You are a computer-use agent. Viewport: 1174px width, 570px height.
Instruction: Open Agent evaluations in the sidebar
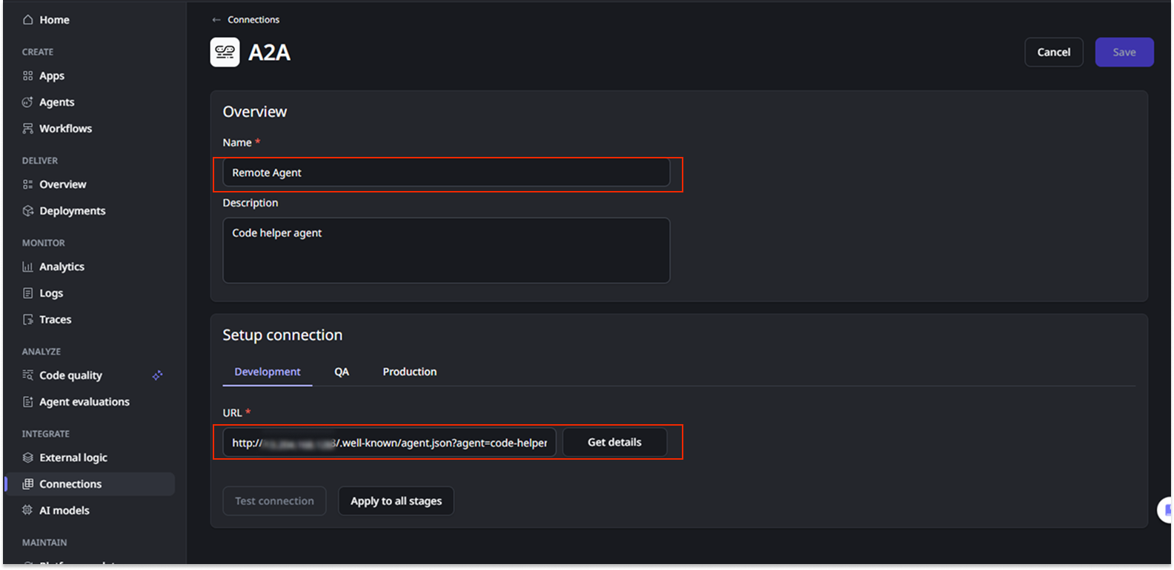tap(84, 402)
